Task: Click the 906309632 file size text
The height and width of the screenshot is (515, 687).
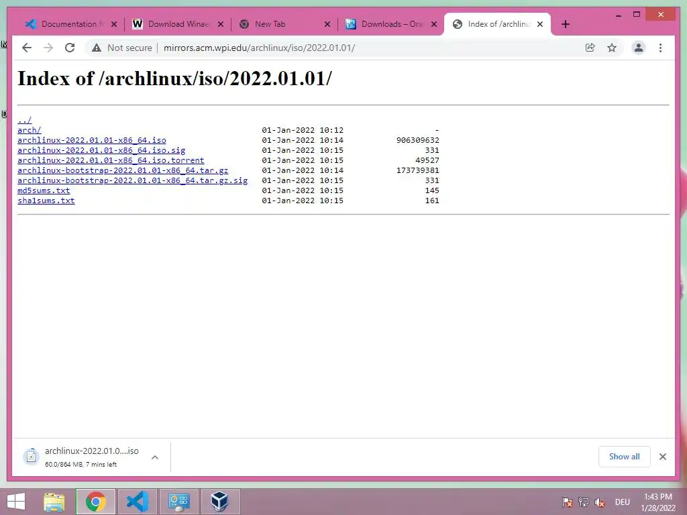Action: click(x=417, y=140)
